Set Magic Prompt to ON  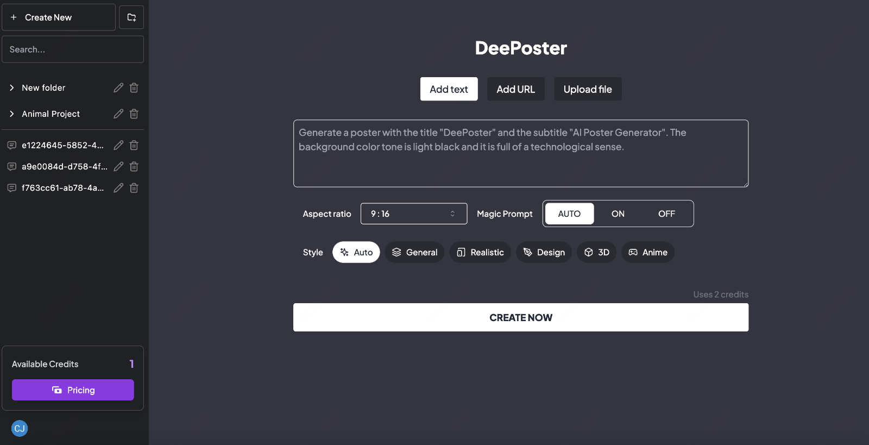coord(618,214)
